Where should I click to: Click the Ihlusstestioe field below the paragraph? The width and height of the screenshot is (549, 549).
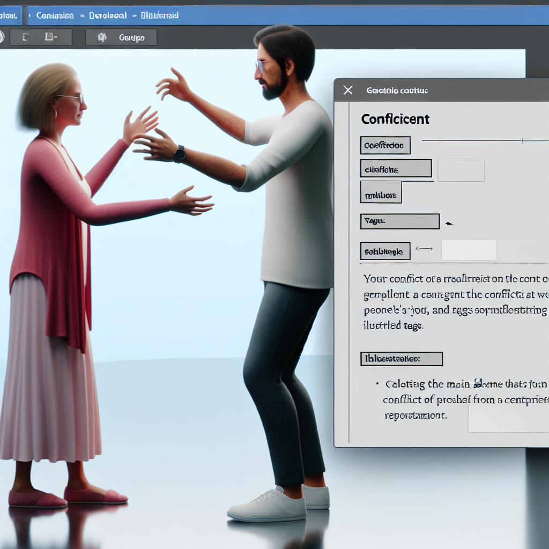click(x=401, y=359)
